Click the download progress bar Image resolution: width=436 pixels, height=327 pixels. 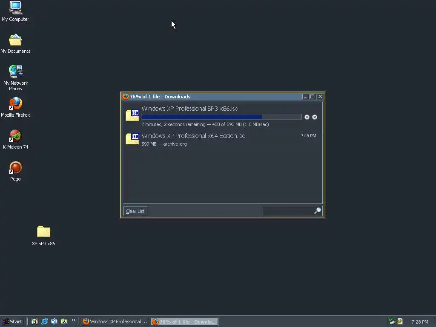pyautogui.click(x=221, y=117)
